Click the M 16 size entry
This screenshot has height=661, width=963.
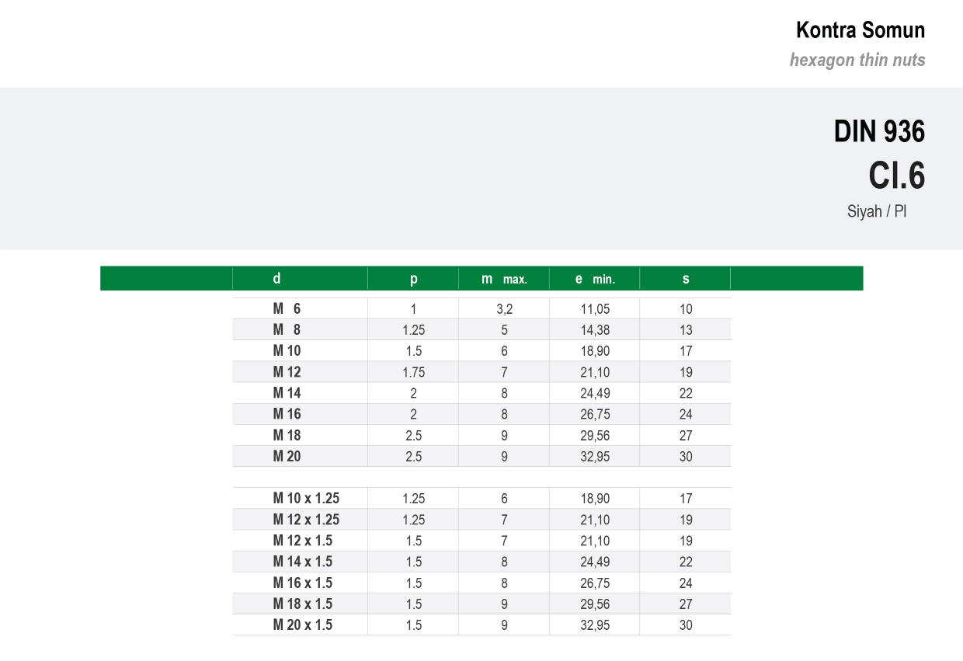coord(287,414)
